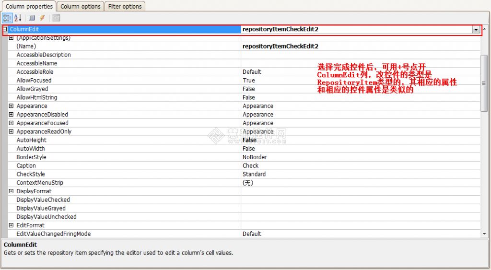Select the DisplayValueGrayed property

(x=125, y=208)
